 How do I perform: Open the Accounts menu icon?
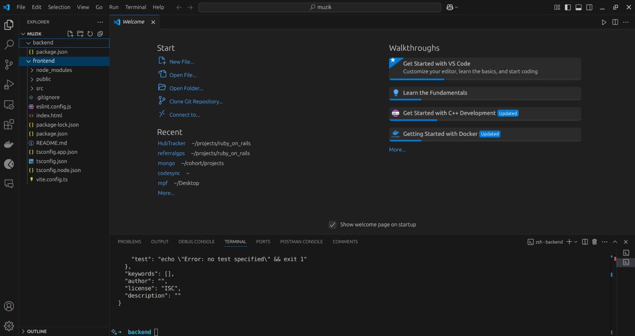(x=9, y=306)
